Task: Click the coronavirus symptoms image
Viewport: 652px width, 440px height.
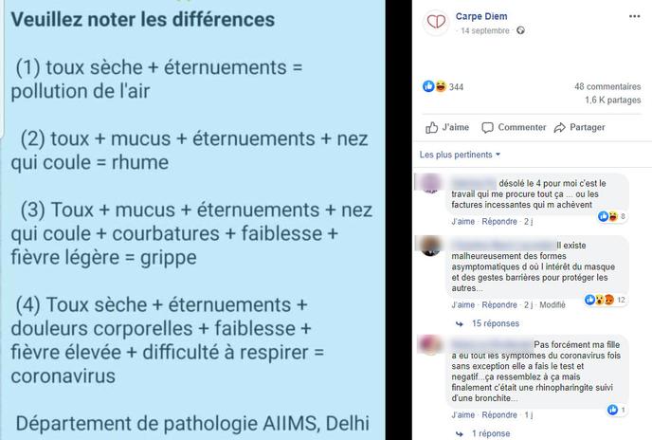Action: (192, 220)
